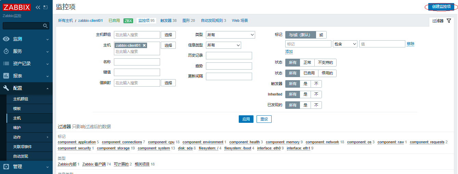This screenshot has height=174, width=458.
Task: Set tag mode to 或
Action: 321,35
